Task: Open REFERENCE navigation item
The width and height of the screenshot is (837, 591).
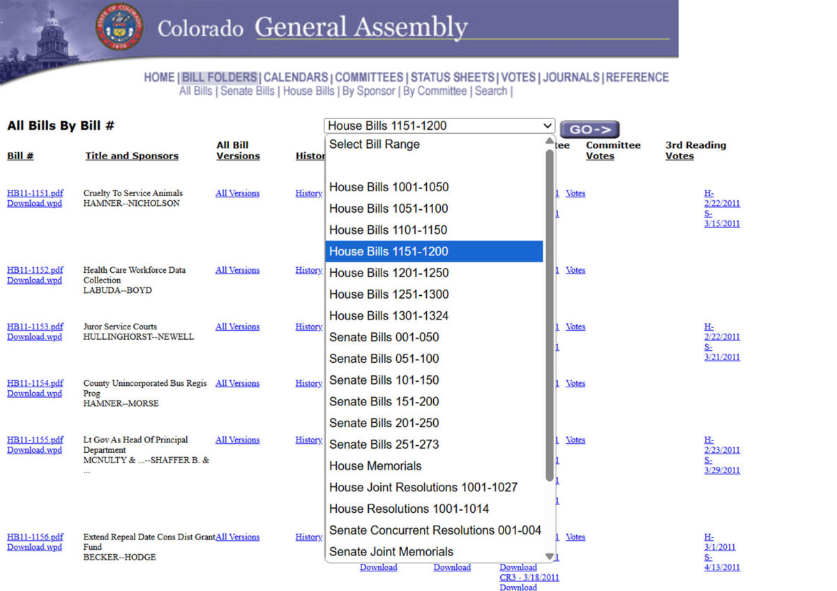Action: click(637, 77)
